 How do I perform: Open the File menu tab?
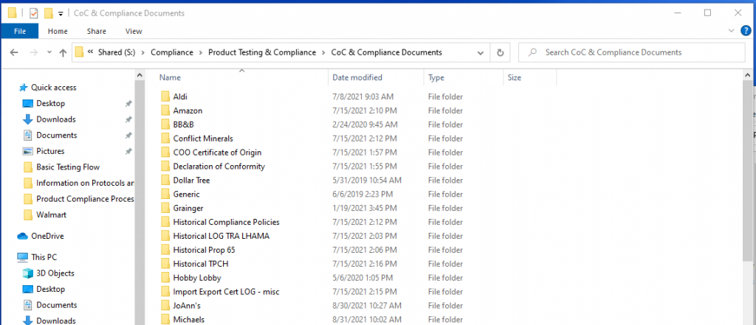click(20, 31)
